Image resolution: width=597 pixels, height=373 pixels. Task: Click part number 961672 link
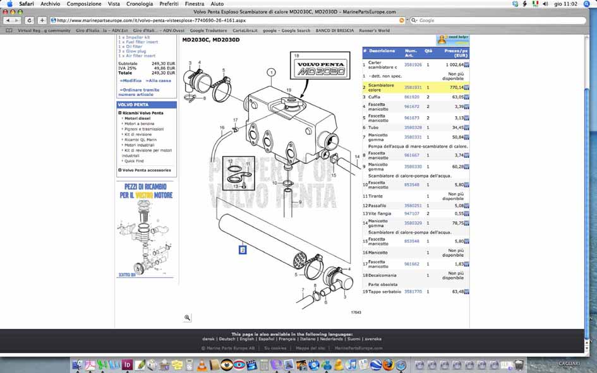(x=411, y=107)
